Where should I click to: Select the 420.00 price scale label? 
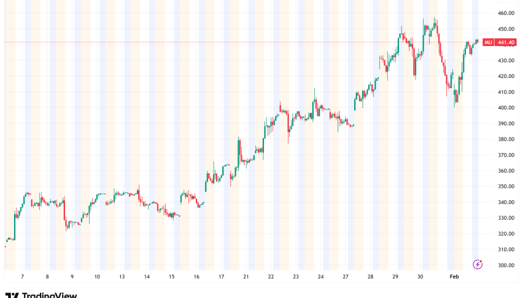tap(506, 76)
